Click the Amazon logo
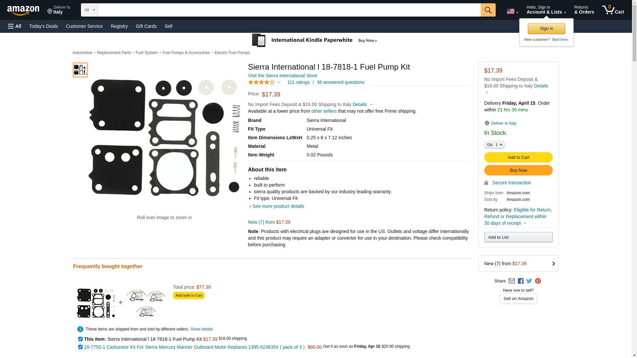 23,10
